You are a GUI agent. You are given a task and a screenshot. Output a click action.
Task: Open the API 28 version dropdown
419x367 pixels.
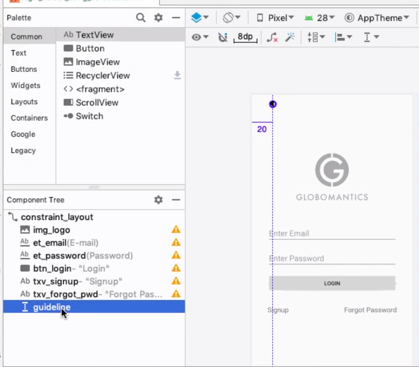319,18
